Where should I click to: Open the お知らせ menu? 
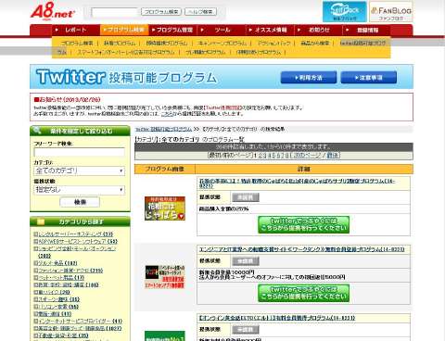tap(318, 30)
